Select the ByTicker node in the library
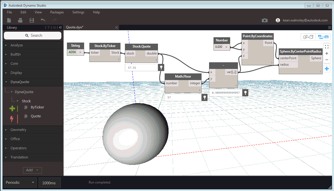334x191 pixels. pos(37,107)
